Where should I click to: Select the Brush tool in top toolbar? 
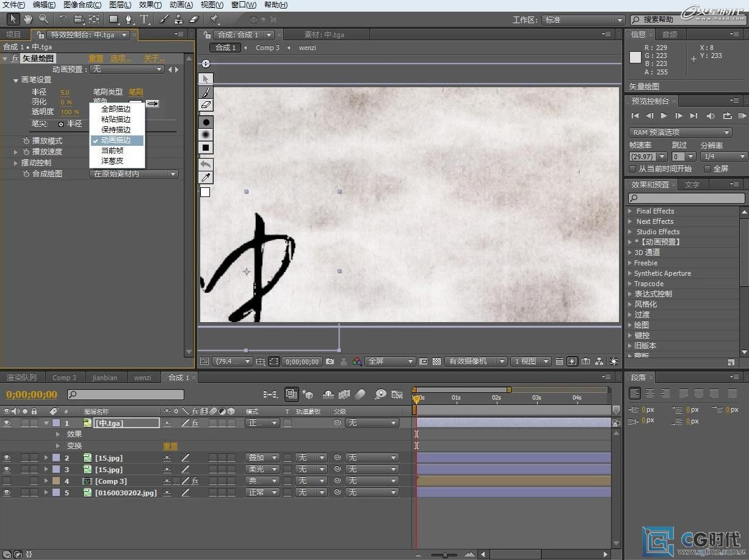[165, 20]
